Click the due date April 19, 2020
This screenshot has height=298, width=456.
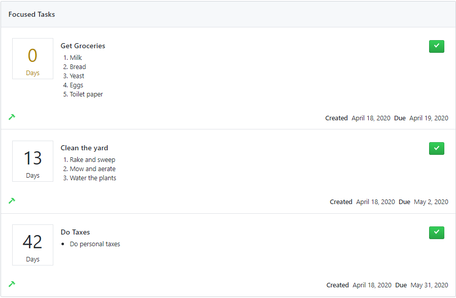click(429, 118)
